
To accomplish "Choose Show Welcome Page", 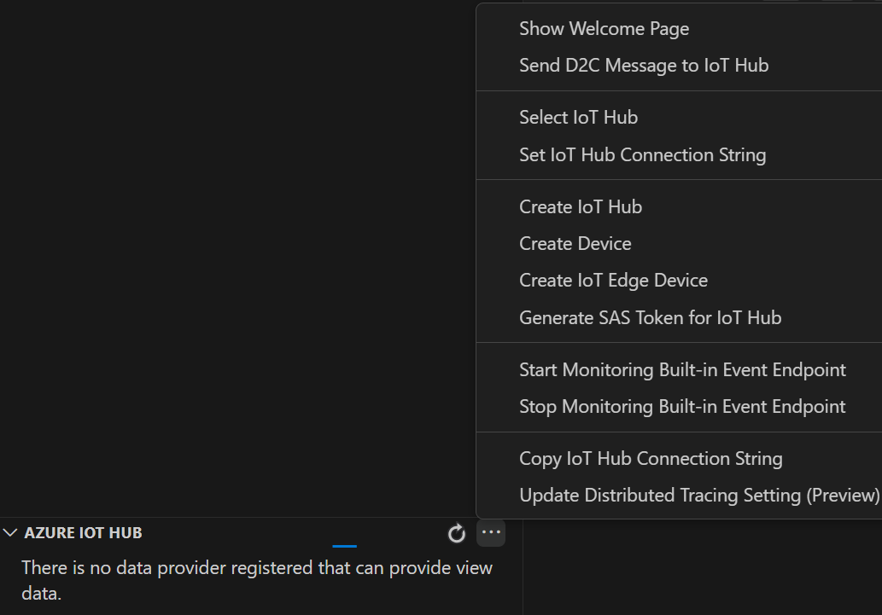I will coord(679,29).
